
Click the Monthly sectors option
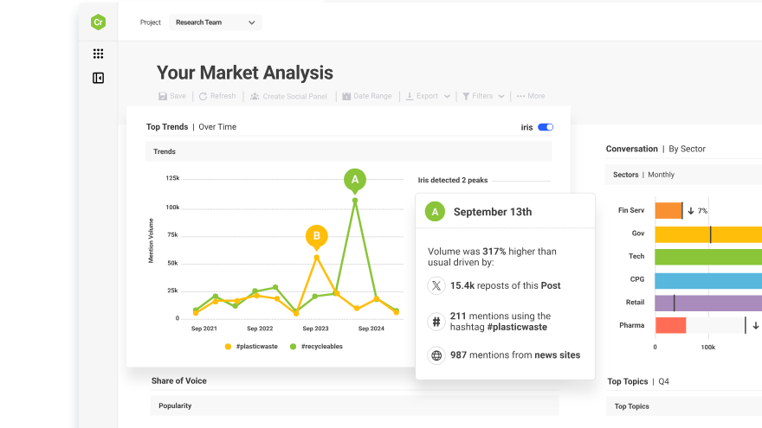click(661, 175)
